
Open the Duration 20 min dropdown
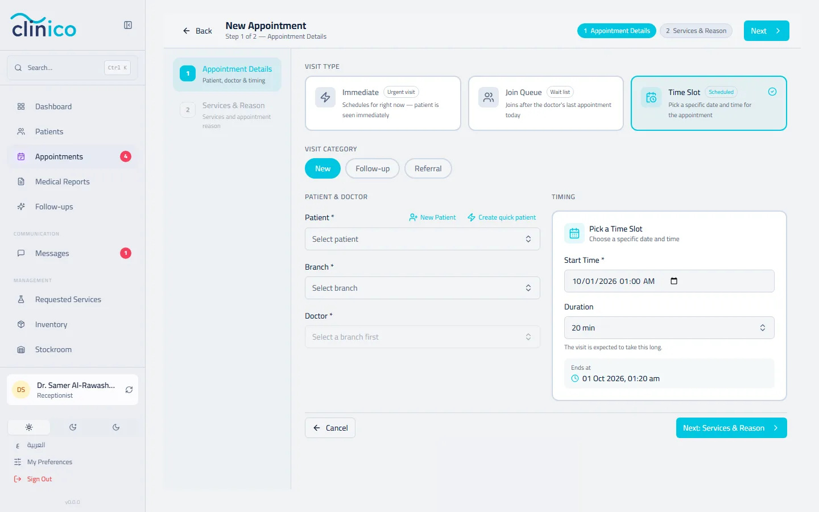click(669, 328)
